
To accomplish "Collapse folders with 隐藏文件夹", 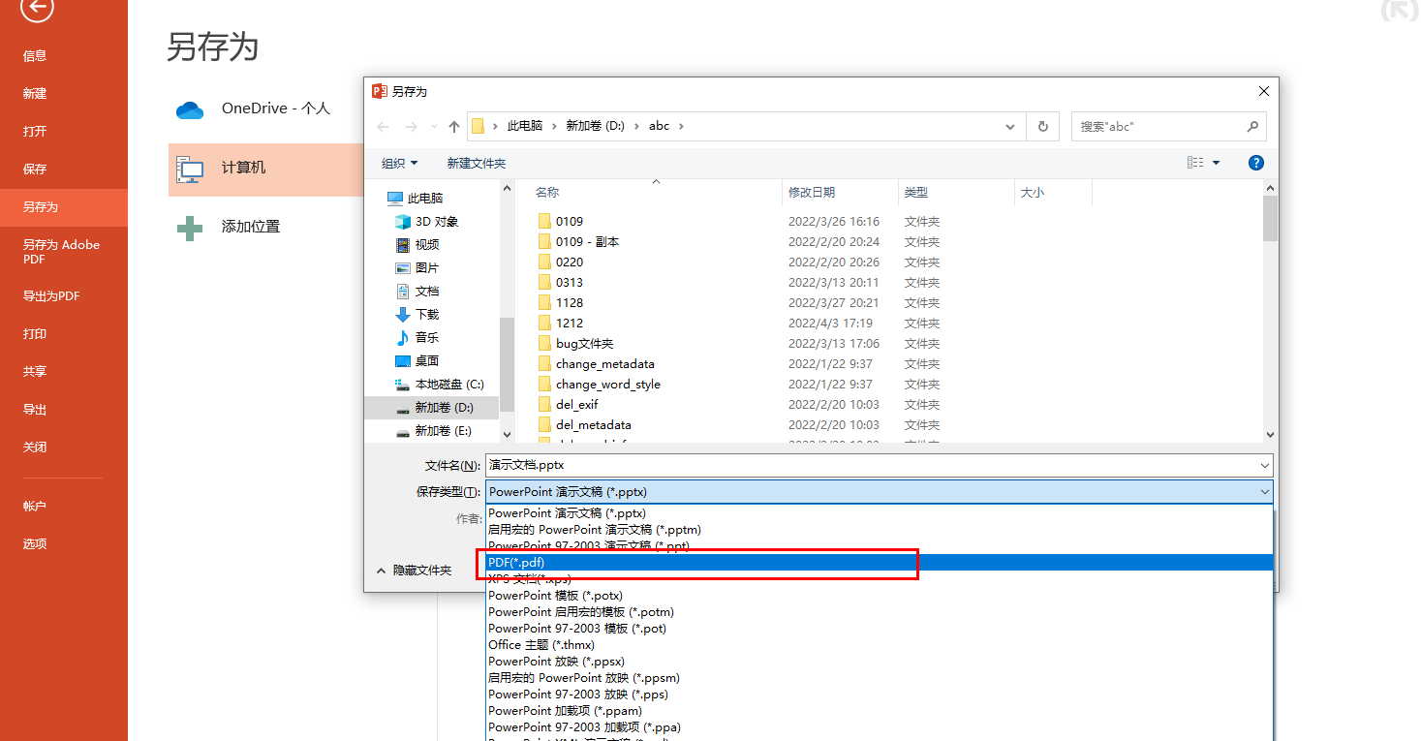I will point(414,571).
